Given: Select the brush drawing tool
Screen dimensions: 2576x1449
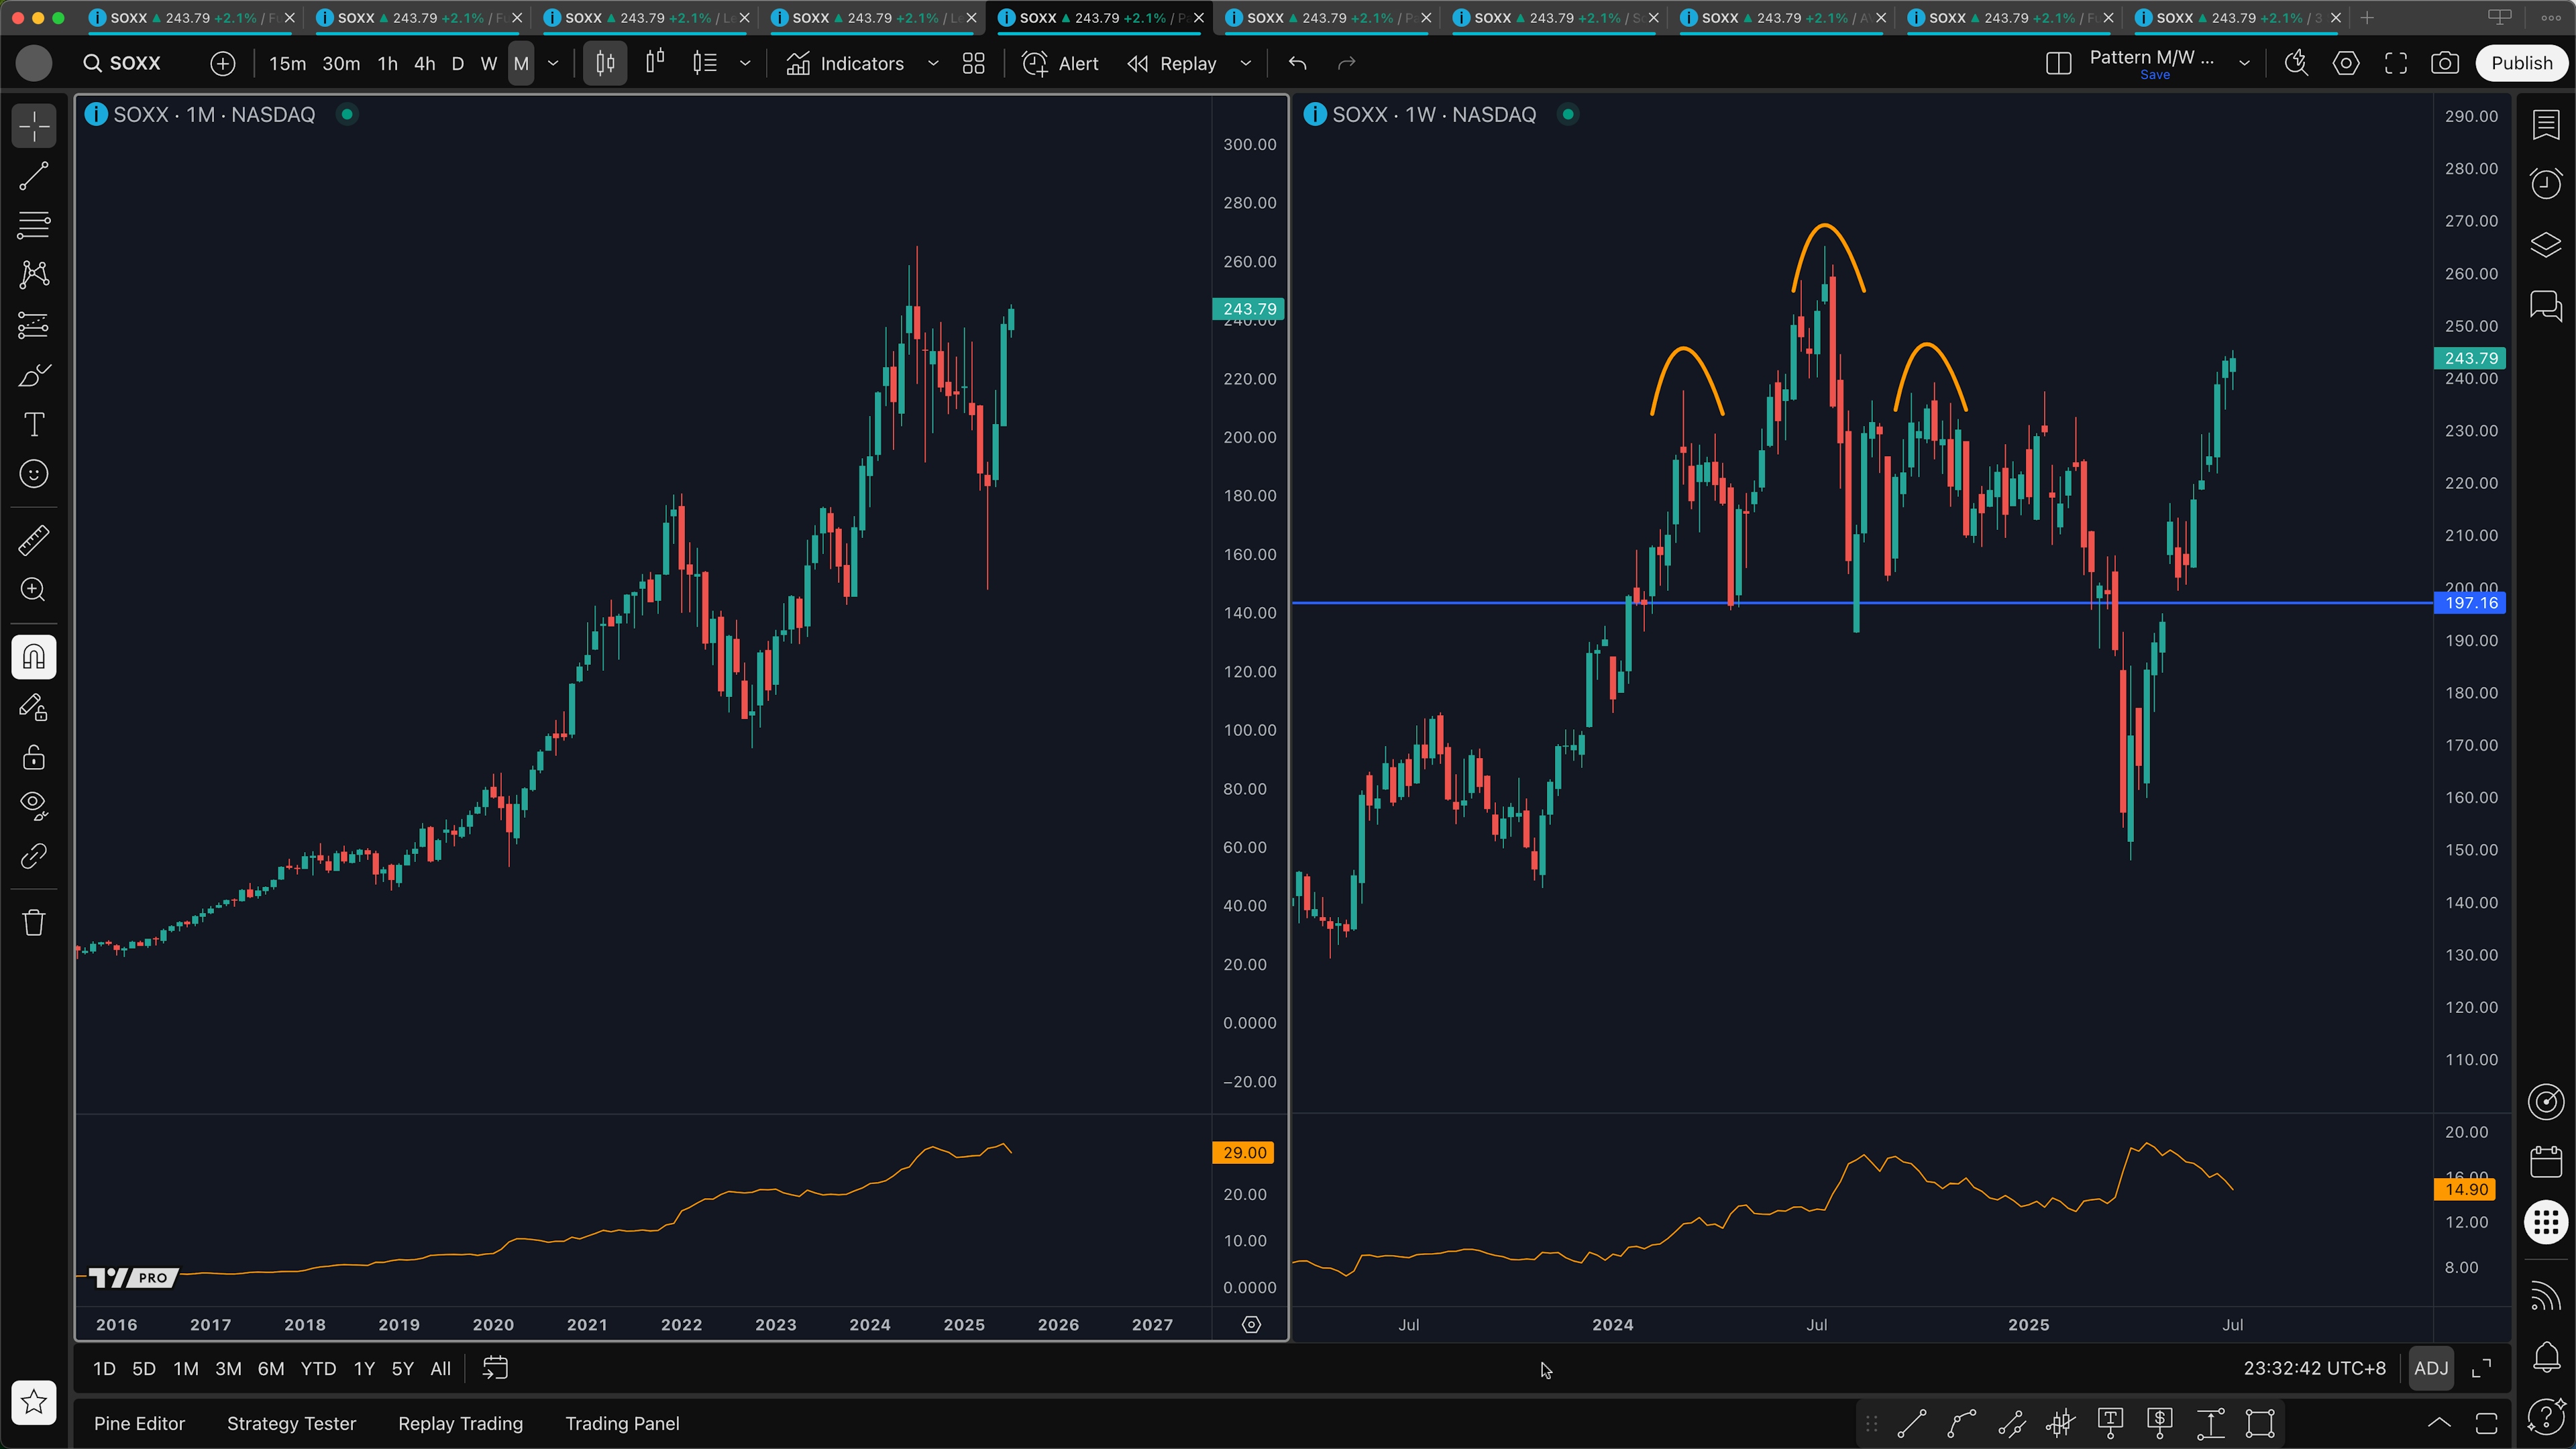Looking at the screenshot, I should [x=34, y=375].
